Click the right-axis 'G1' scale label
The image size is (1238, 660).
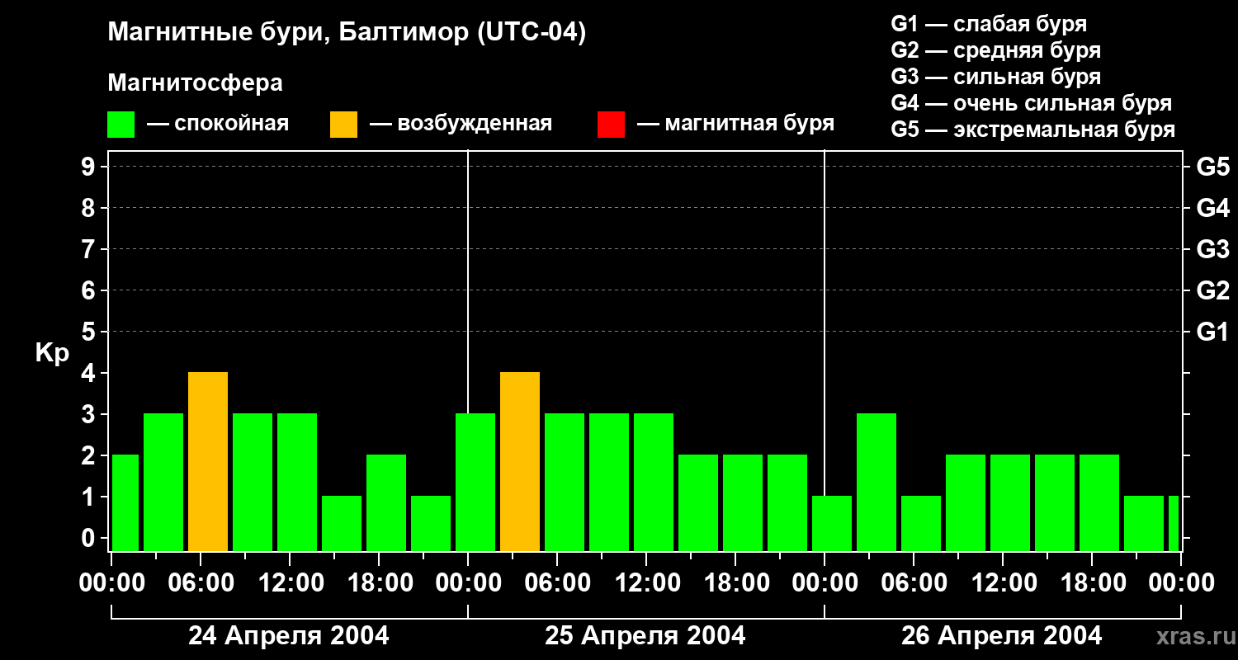1212,332
